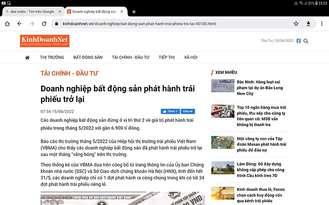Image resolution: width=329 pixels, height=205 pixels.
Task: Open article Lâm Đồng: Sở Xây dựng
Action: (x=260, y=170)
